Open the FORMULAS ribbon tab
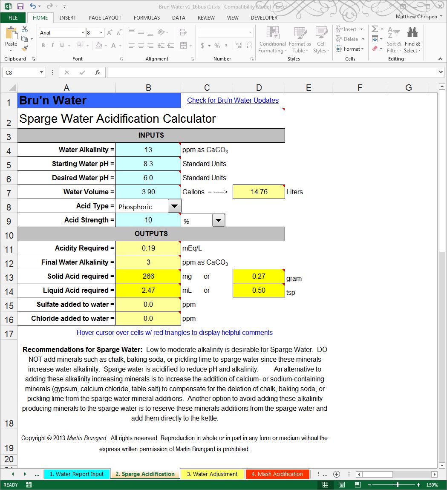 click(x=147, y=17)
